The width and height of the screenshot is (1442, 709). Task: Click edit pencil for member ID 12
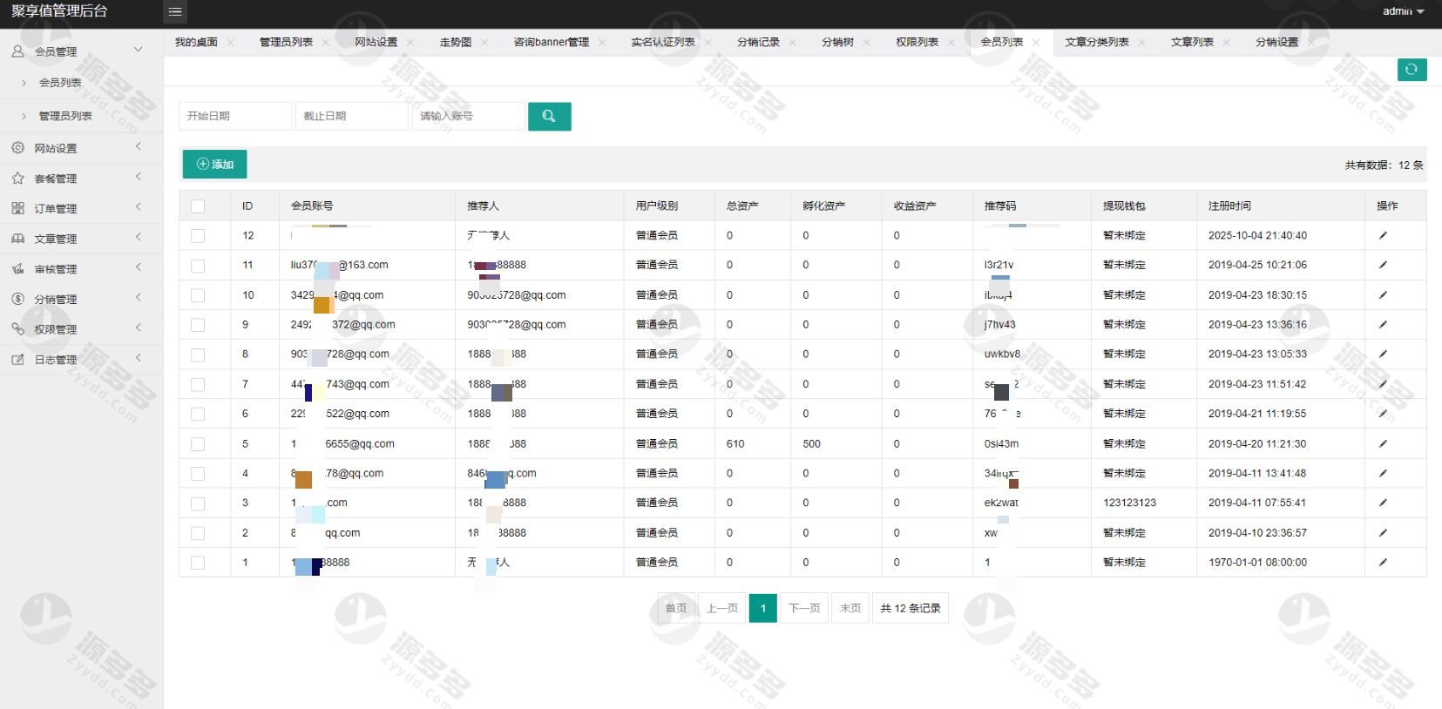tap(1383, 235)
